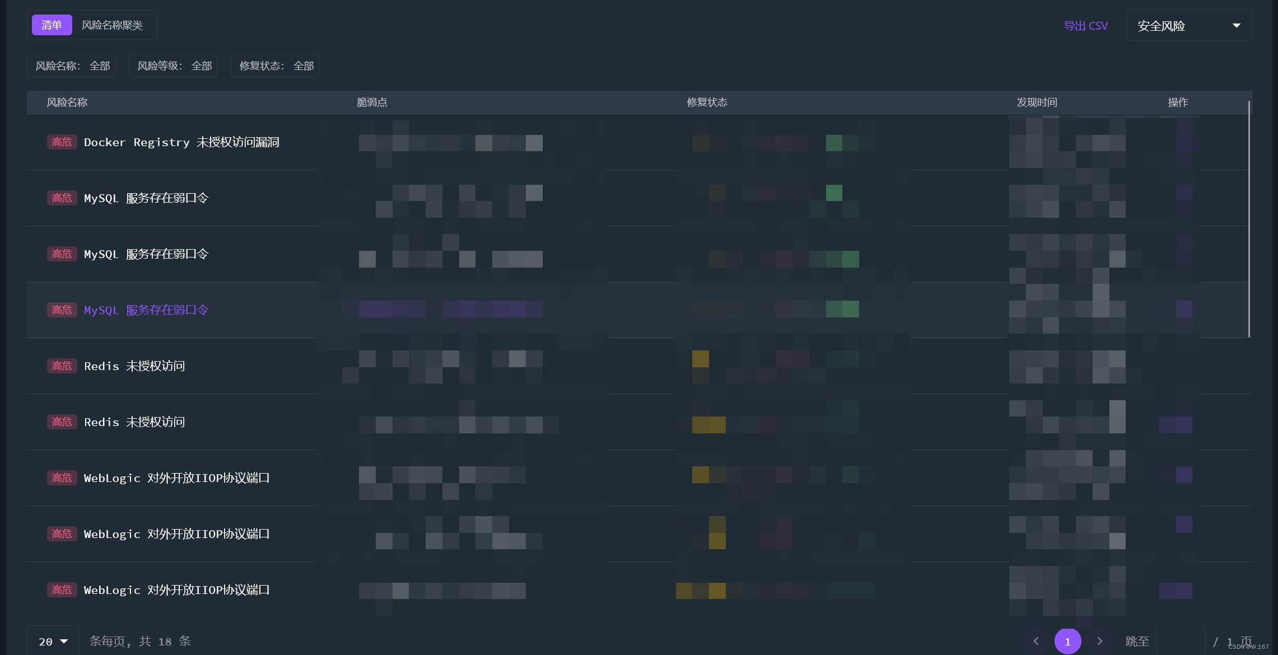Go to next page arrow
Viewport: 1278px width, 655px height.
[x=1099, y=641]
